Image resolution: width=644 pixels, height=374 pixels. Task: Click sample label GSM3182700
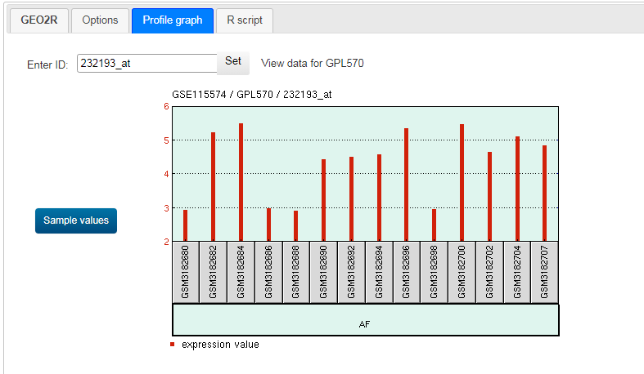coord(462,272)
